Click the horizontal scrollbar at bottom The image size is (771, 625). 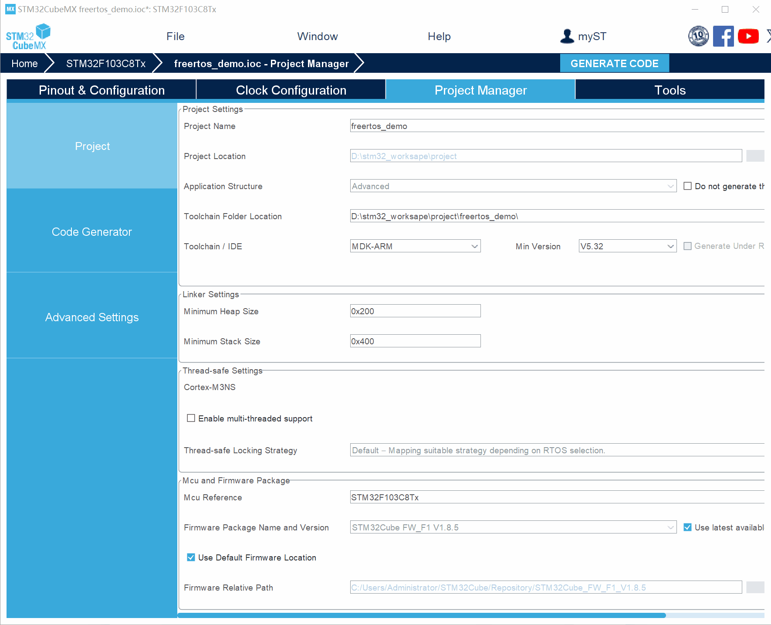(x=422, y=615)
